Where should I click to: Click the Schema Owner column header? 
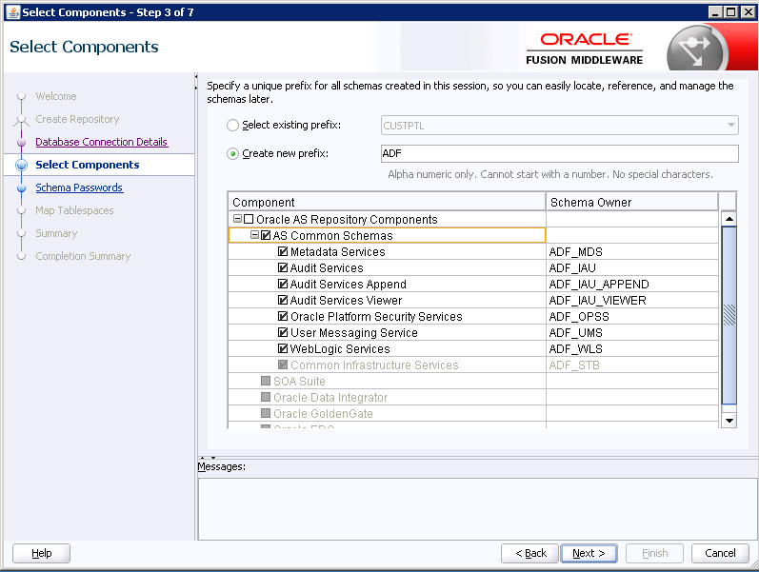pyautogui.click(x=631, y=202)
